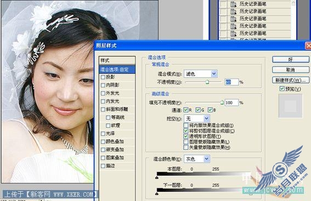Click the 好 OK button
The width and height of the screenshot is (311, 201).
(291, 59)
